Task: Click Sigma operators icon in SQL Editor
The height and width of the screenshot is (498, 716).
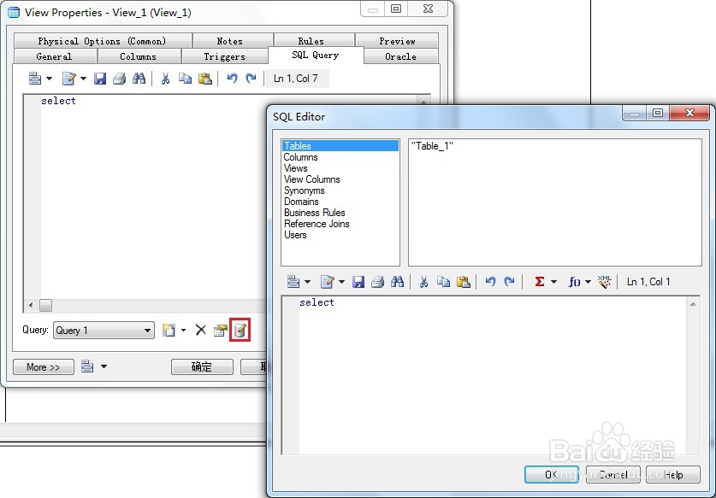Action: click(540, 282)
